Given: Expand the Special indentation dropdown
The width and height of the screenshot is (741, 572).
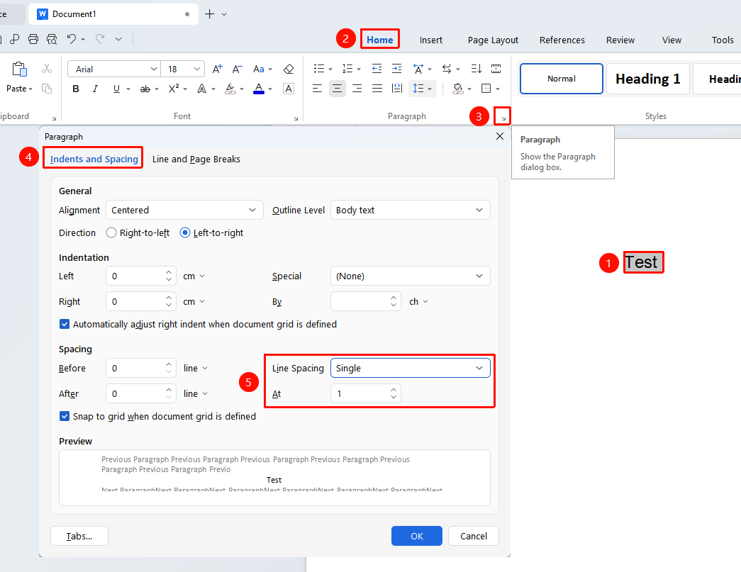Looking at the screenshot, I should click(x=410, y=276).
